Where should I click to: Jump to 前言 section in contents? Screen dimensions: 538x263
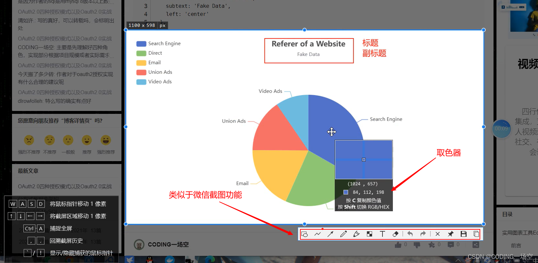click(x=516, y=246)
